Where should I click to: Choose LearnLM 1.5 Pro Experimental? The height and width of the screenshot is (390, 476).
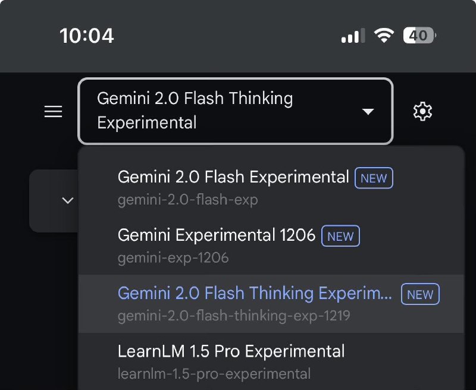click(x=231, y=351)
